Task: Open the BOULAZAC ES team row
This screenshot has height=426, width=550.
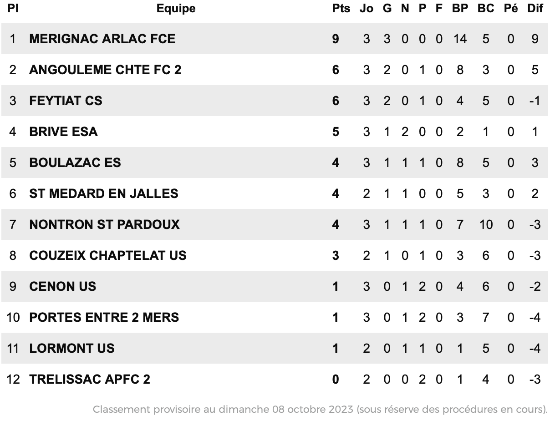Action: 275,162
